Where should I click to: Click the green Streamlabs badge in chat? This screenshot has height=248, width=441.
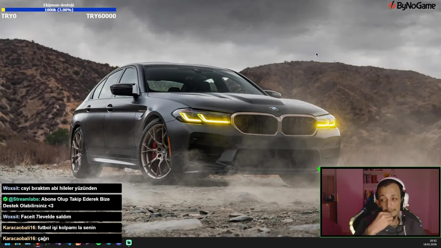point(5,199)
